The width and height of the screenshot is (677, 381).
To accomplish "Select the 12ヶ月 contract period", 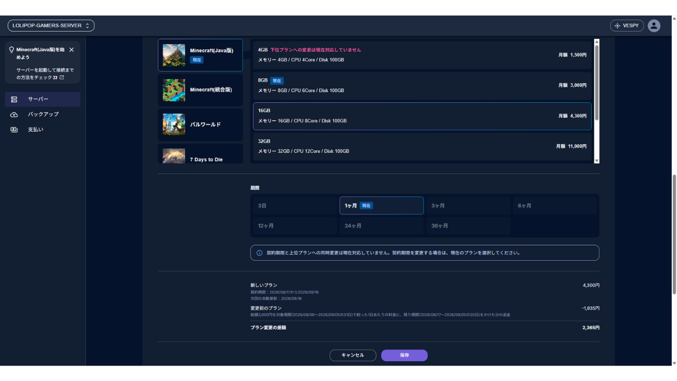I will pos(295,226).
